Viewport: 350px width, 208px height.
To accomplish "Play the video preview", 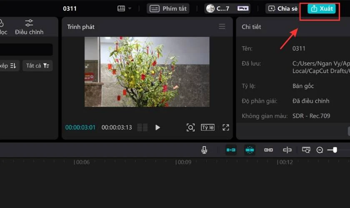I will pos(157,127).
